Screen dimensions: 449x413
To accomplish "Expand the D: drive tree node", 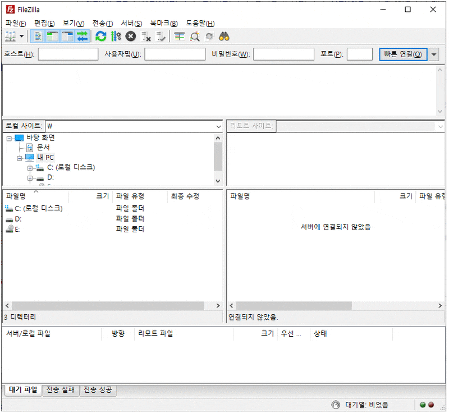I will (x=30, y=178).
